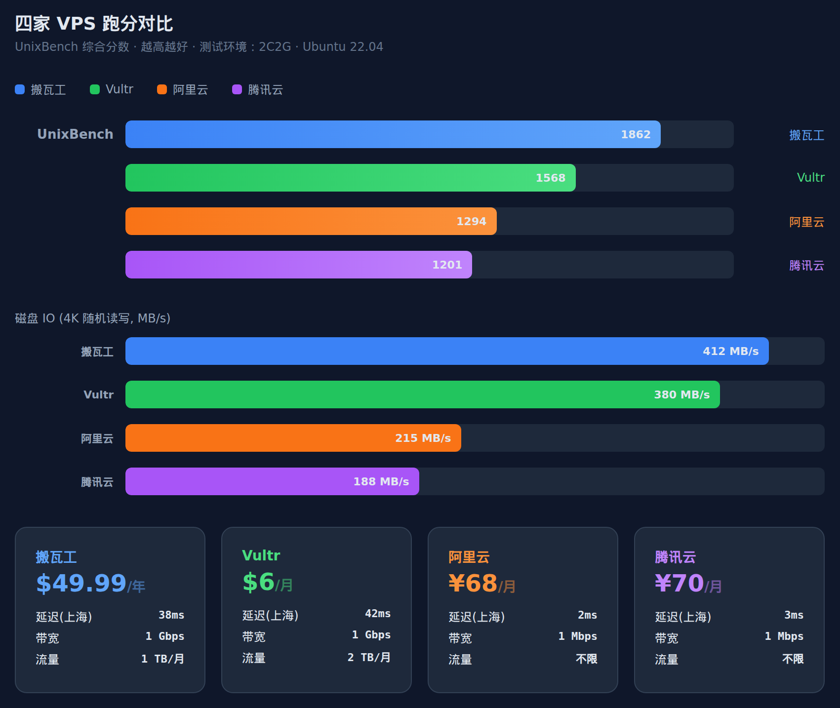Select the purple bar showing 1201

point(299,265)
